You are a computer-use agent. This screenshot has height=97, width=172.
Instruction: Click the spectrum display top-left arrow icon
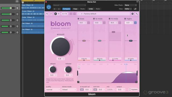point(79,67)
